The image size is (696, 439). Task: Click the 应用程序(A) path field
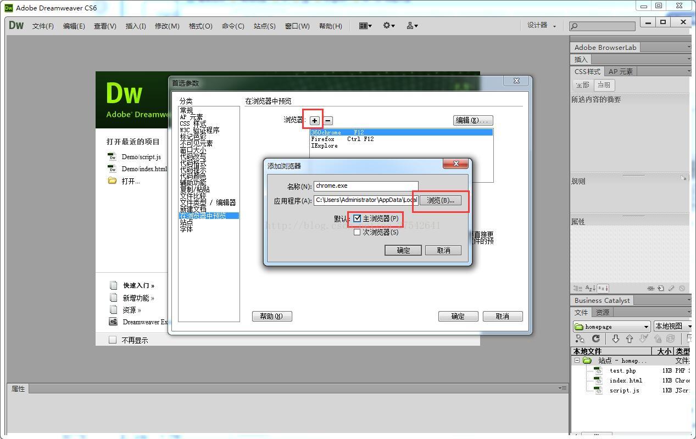click(366, 200)
